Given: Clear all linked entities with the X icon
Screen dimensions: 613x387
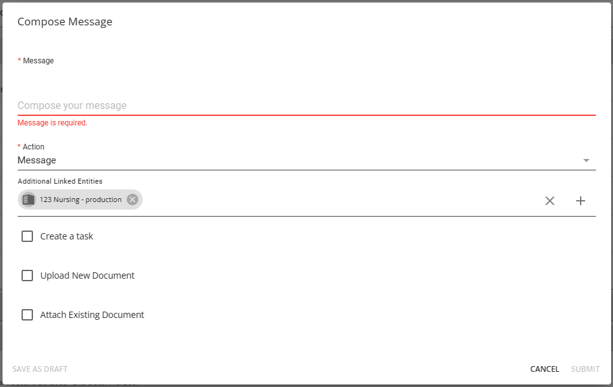Looking at the screenshot, I should click(550, 201).
